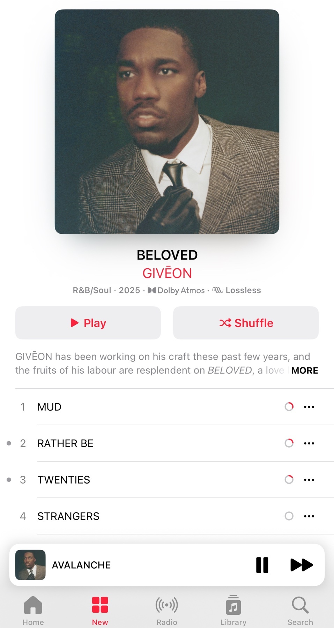Tap the download status circle for STRANGERS
The image size is (334, 628).
tap(289, 516)
